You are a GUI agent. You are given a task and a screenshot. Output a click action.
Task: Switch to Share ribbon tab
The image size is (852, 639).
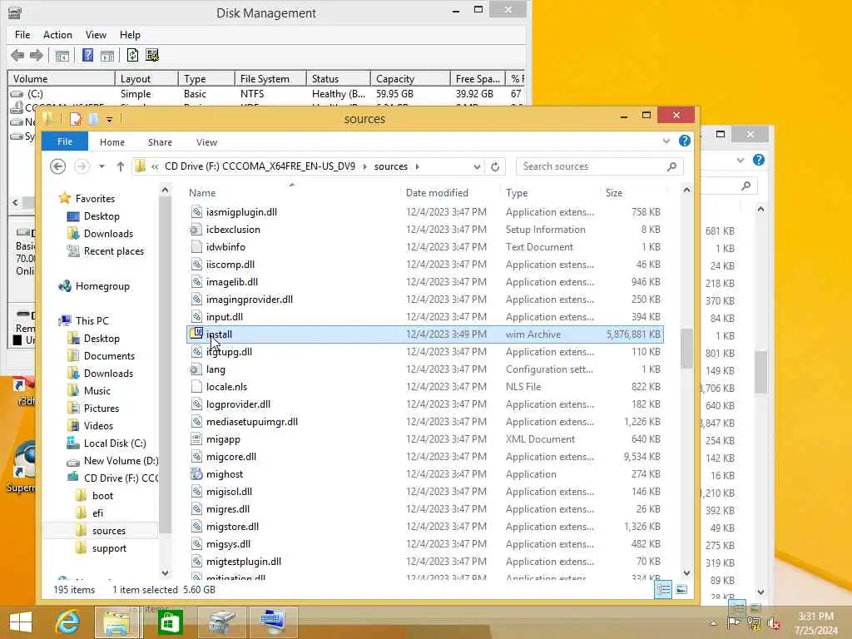pyautogui.click(x=160, y=141)
